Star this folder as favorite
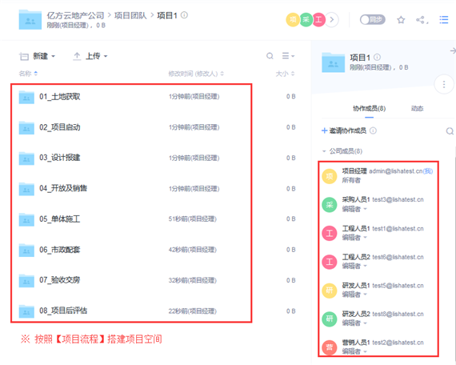 pos(401,20)
